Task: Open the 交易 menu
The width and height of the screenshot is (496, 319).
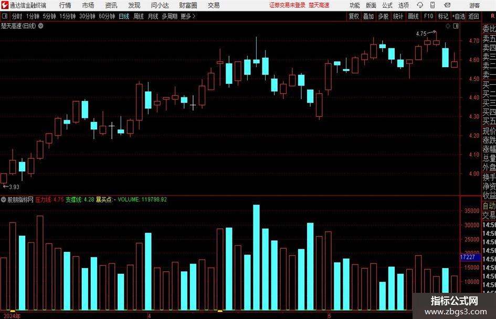Action: [x=214, y=5]
